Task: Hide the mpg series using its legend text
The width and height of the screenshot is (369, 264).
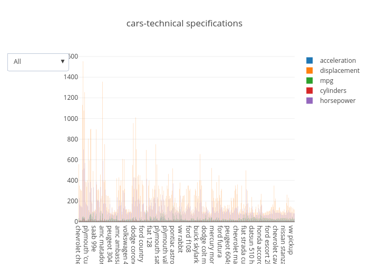Action: point(326,81)
